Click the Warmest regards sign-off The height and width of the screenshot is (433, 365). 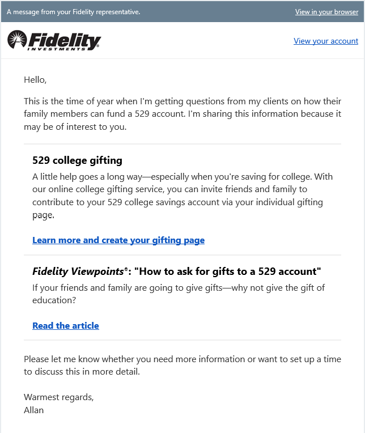coord(58,397)
